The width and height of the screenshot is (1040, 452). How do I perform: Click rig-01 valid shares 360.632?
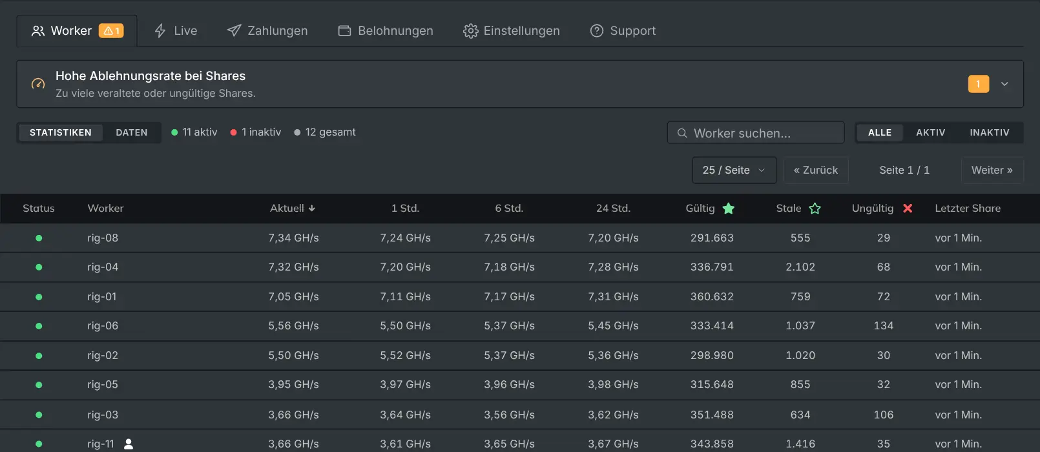[x=712, y=297]
